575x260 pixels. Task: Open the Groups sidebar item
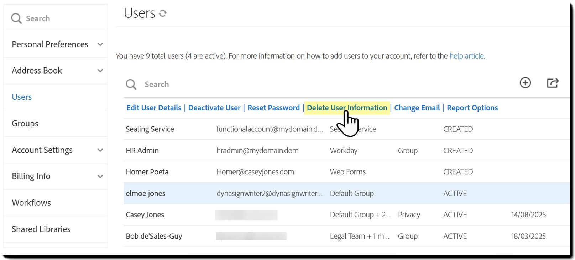click(x=25, y=124)
